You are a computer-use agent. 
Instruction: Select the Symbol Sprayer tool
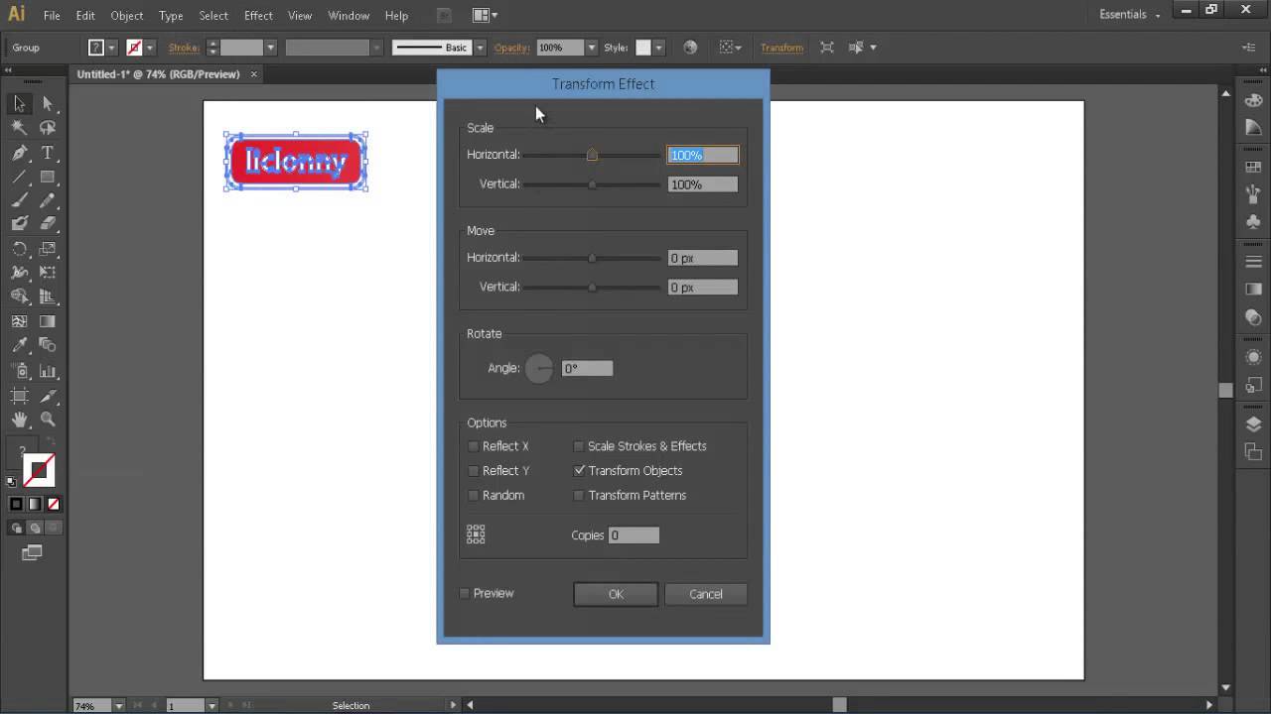point(19,371)
